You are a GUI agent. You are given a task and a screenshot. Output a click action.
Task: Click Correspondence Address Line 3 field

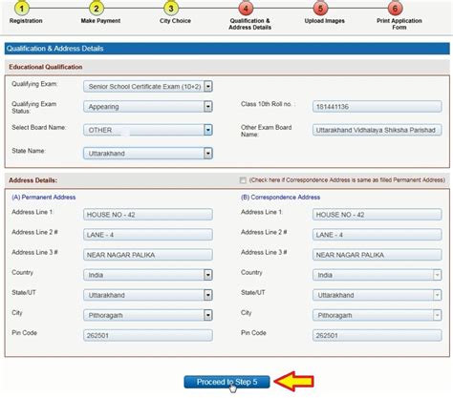(x=377, y=255)
